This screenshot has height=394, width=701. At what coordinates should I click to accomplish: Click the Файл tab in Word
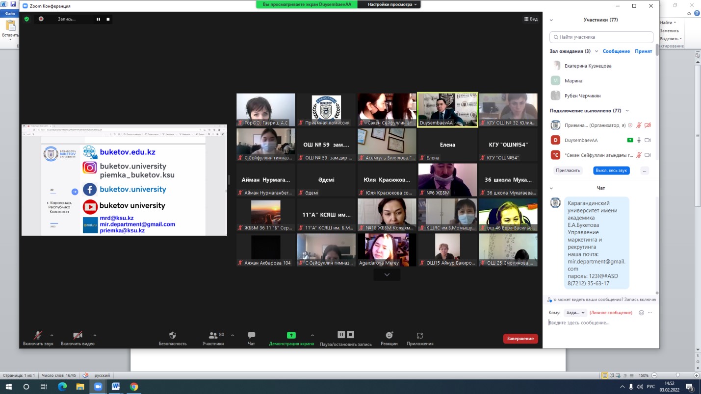[x=10, y=14]
